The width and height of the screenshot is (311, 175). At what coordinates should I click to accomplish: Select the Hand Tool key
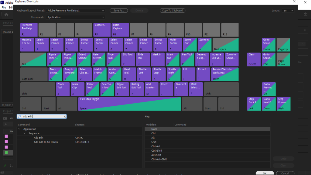(128, 74)
